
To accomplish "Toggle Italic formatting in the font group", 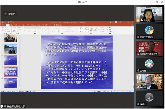I will [27, 31].
